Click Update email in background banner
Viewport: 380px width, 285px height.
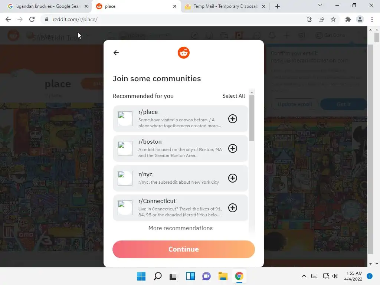(294, 104)
